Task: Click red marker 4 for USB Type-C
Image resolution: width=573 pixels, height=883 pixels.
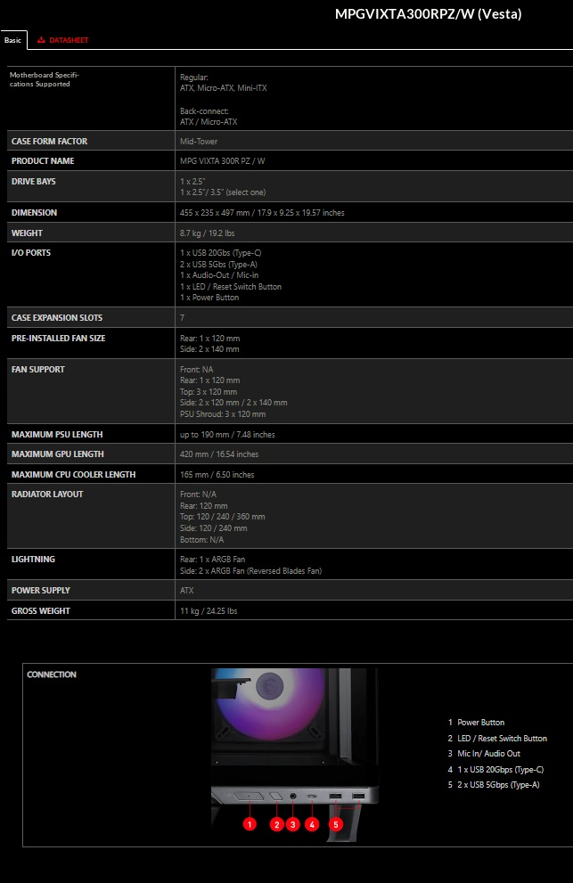Action: click(312, 824)
